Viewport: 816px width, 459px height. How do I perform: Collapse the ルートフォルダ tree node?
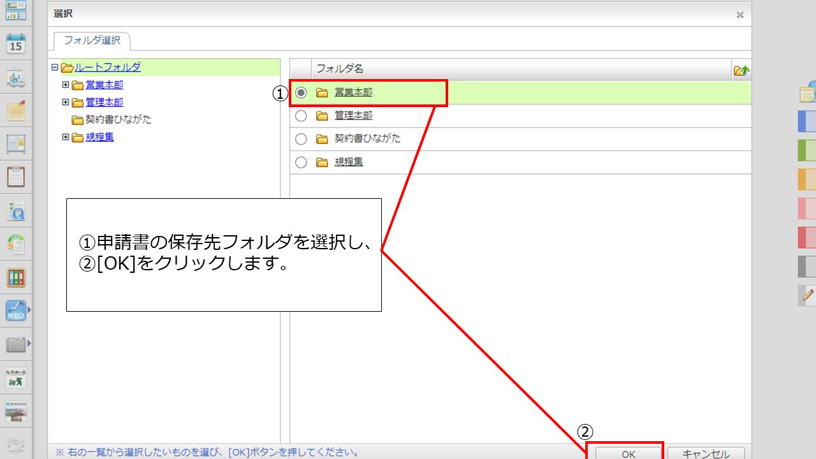tap(55, 67)
